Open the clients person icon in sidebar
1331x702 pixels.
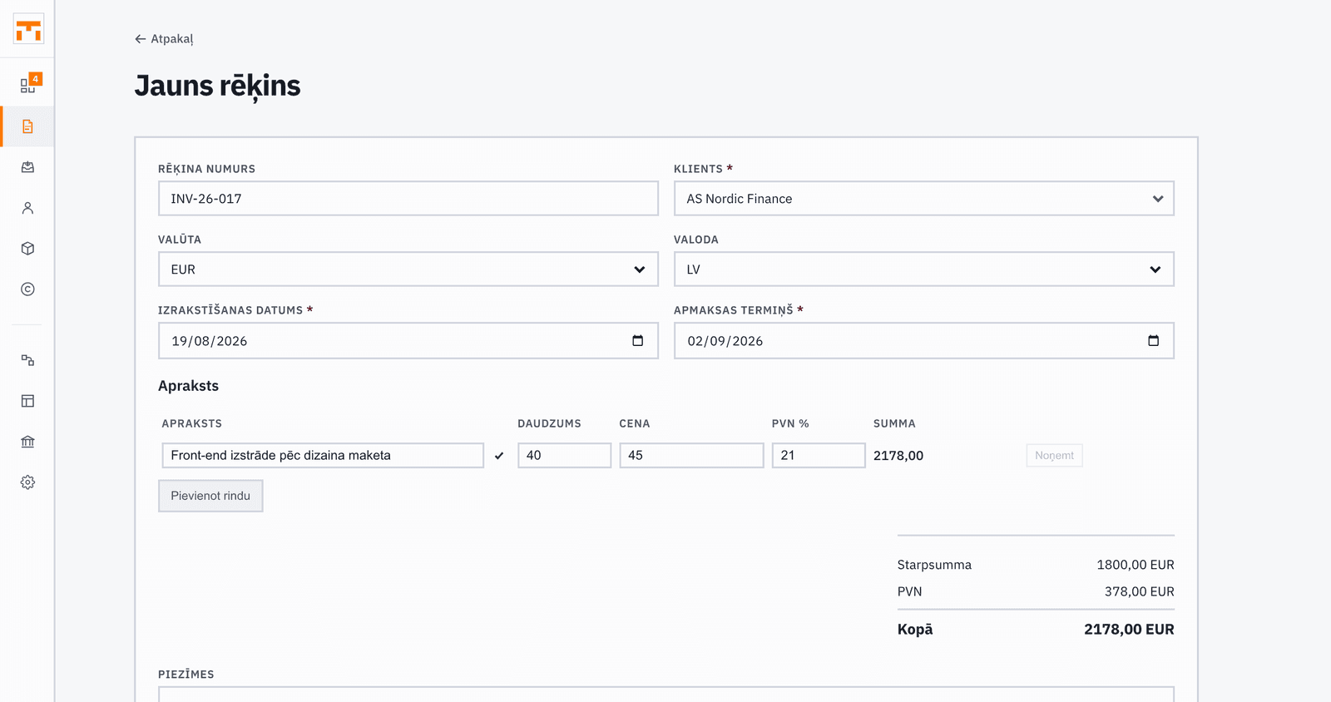tap(27, 208)
